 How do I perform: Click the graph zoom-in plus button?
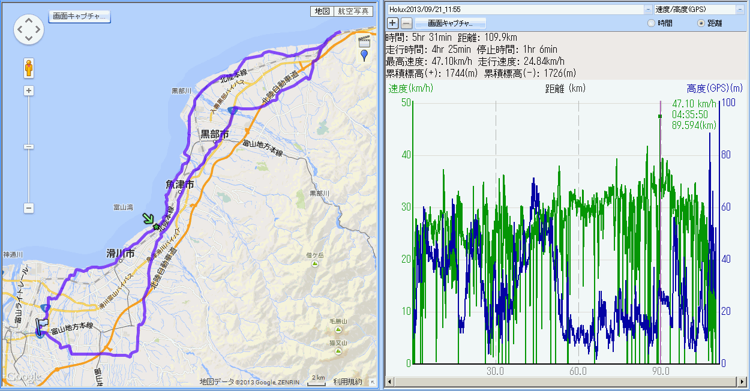pyautogui.click(x=392, y=23)
